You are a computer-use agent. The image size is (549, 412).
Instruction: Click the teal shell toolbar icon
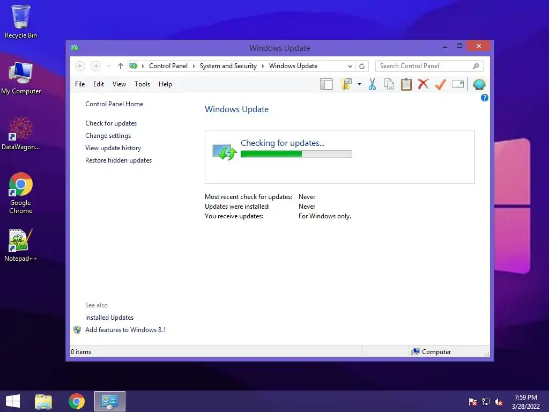point(479,84)
